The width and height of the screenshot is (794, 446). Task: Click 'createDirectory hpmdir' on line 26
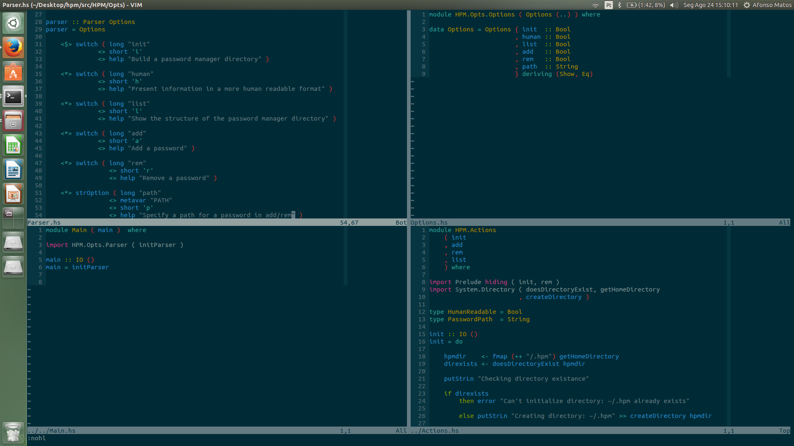coord(671,416)
